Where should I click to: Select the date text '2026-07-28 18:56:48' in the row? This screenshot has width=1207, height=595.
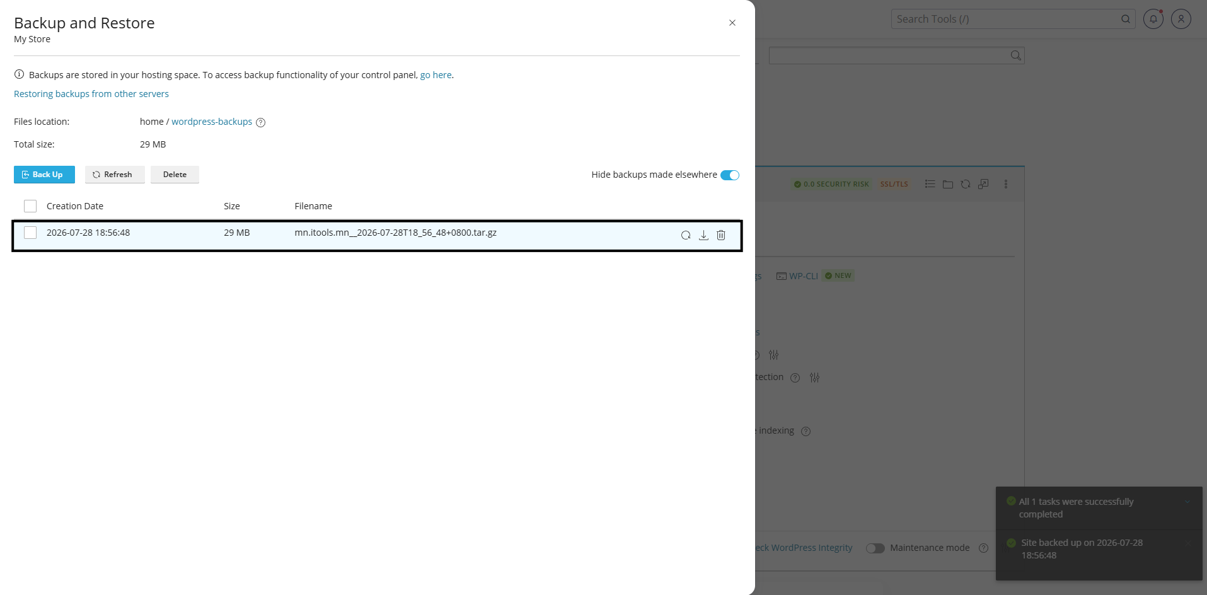[88, 233]
